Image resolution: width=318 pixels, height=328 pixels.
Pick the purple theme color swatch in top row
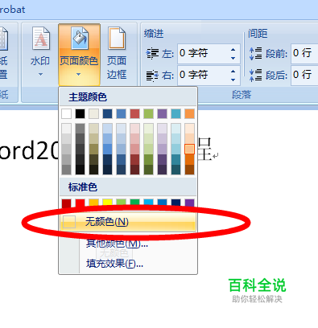(162, 113)
